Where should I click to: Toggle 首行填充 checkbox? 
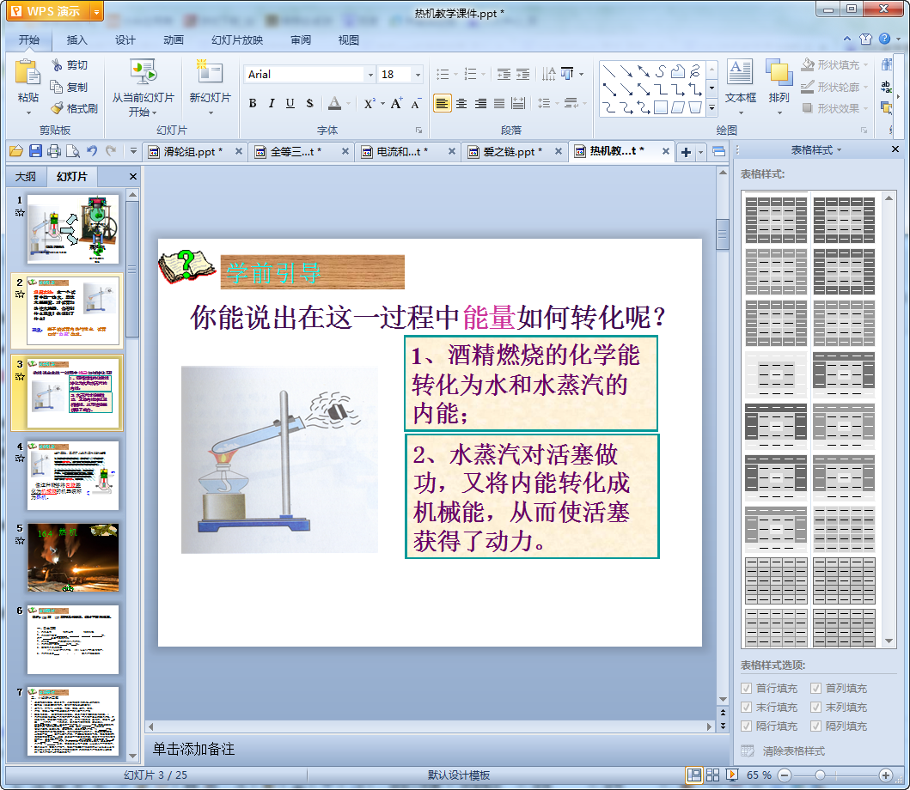coord(747,688)
